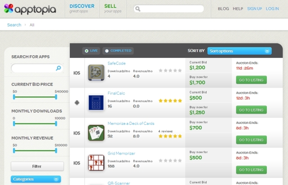Click GO TO LISTING for SafeCode
The height and width of the screenshot is (185, 288).
coord(251,80)
